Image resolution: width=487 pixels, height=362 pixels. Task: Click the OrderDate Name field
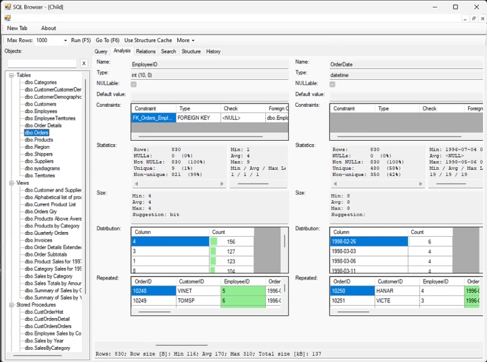tap(407, 64)
